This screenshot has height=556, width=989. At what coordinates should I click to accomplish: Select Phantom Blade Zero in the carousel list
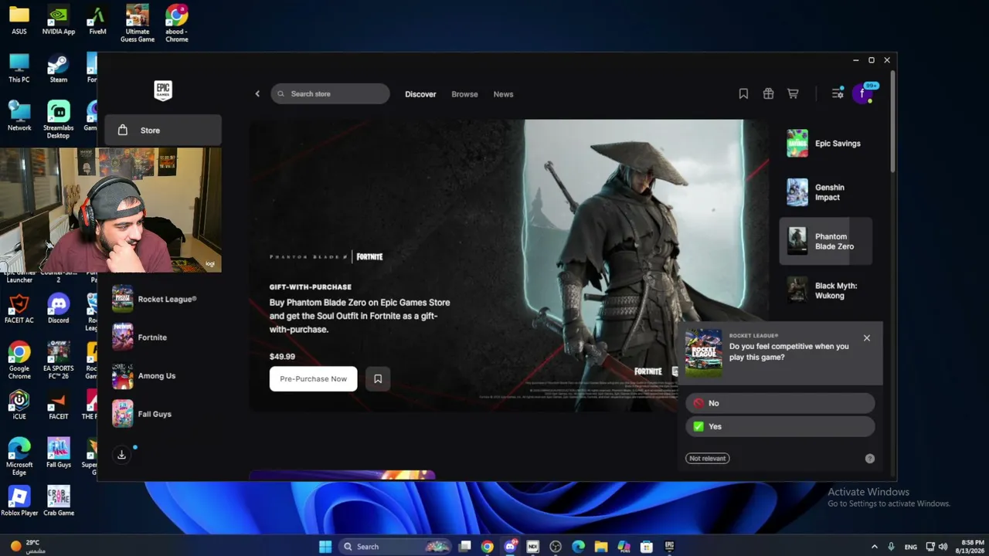tap(825, 241)
